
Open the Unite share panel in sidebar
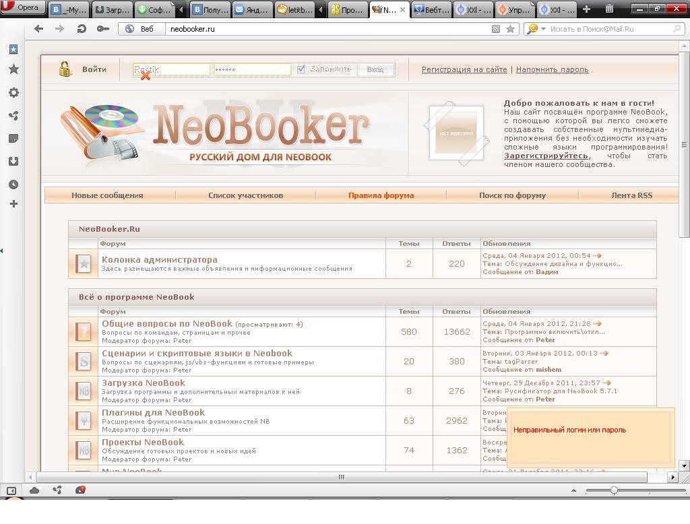[13, 116]
